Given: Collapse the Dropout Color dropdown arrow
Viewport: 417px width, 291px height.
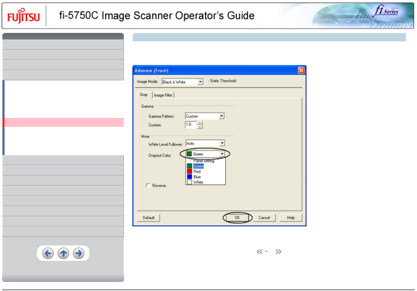Looking at the screenshot, I should tap(222, 154).
